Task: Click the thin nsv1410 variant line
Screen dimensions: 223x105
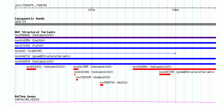Action: point(95,53)
